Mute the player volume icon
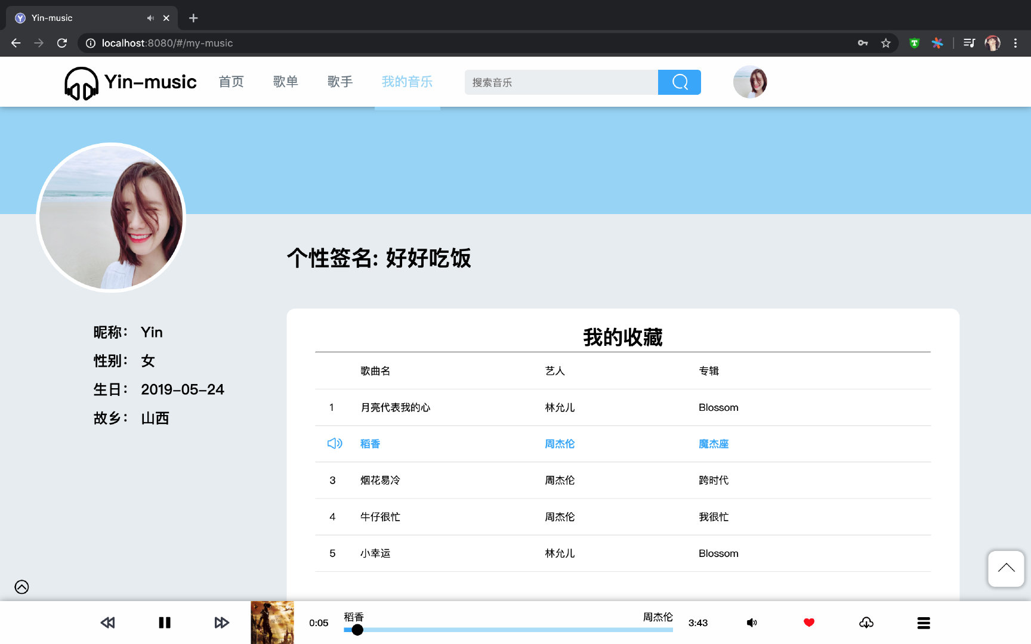 pyautogui.click(x=752, y=623)
